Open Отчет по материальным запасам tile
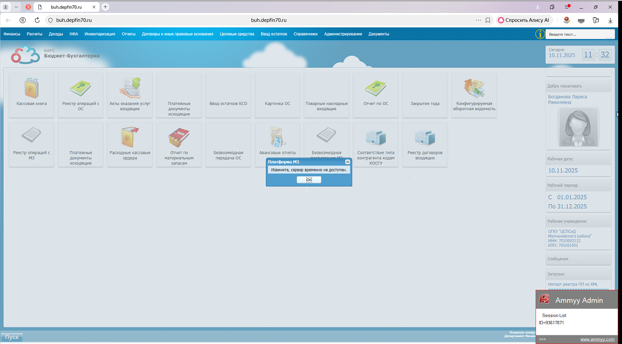The image size is (622, 344). [x=179, y=145]
